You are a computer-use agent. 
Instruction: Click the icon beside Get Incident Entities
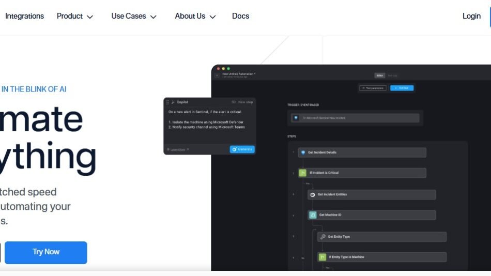pyautogui.click(x=313, y=194)
